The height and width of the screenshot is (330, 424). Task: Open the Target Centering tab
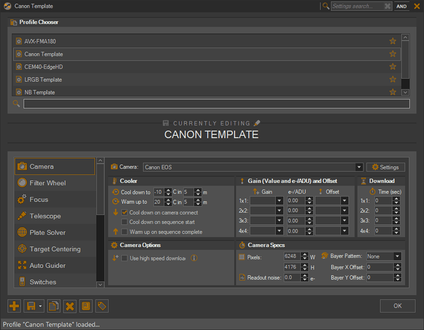[x=55, y=249]
